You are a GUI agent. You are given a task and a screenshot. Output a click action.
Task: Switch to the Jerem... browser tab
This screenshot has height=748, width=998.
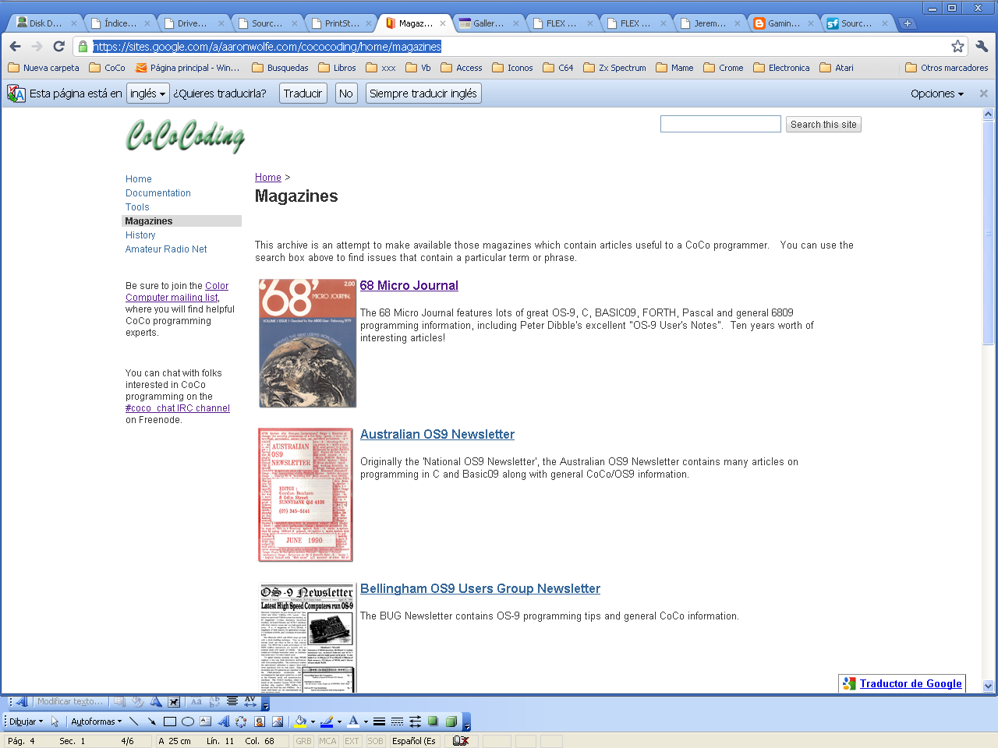[710, 23]
